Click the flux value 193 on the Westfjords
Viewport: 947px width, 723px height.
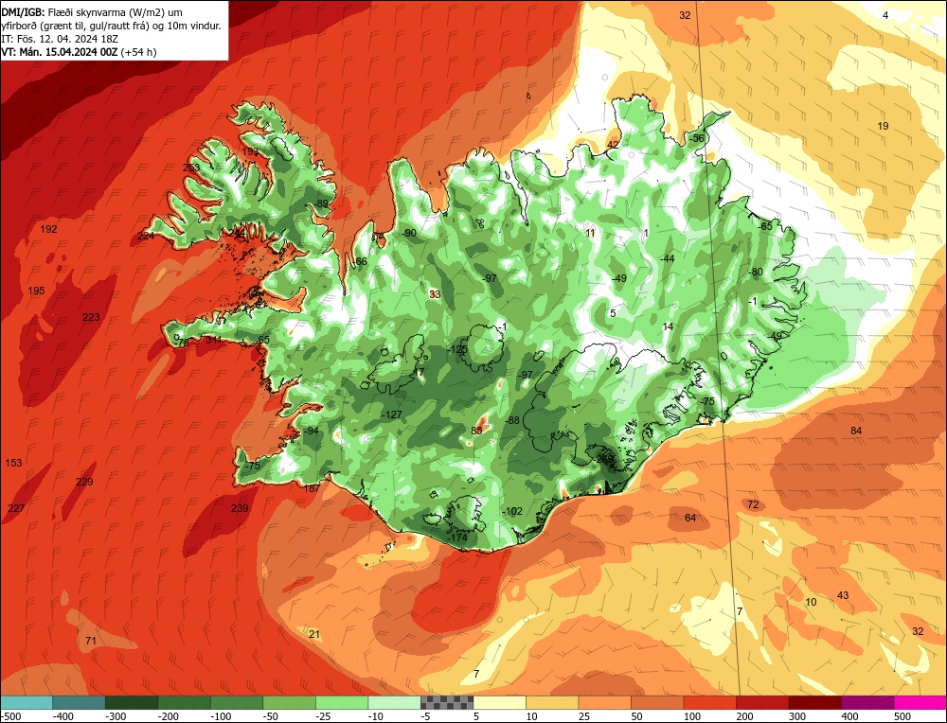(250, 151)
